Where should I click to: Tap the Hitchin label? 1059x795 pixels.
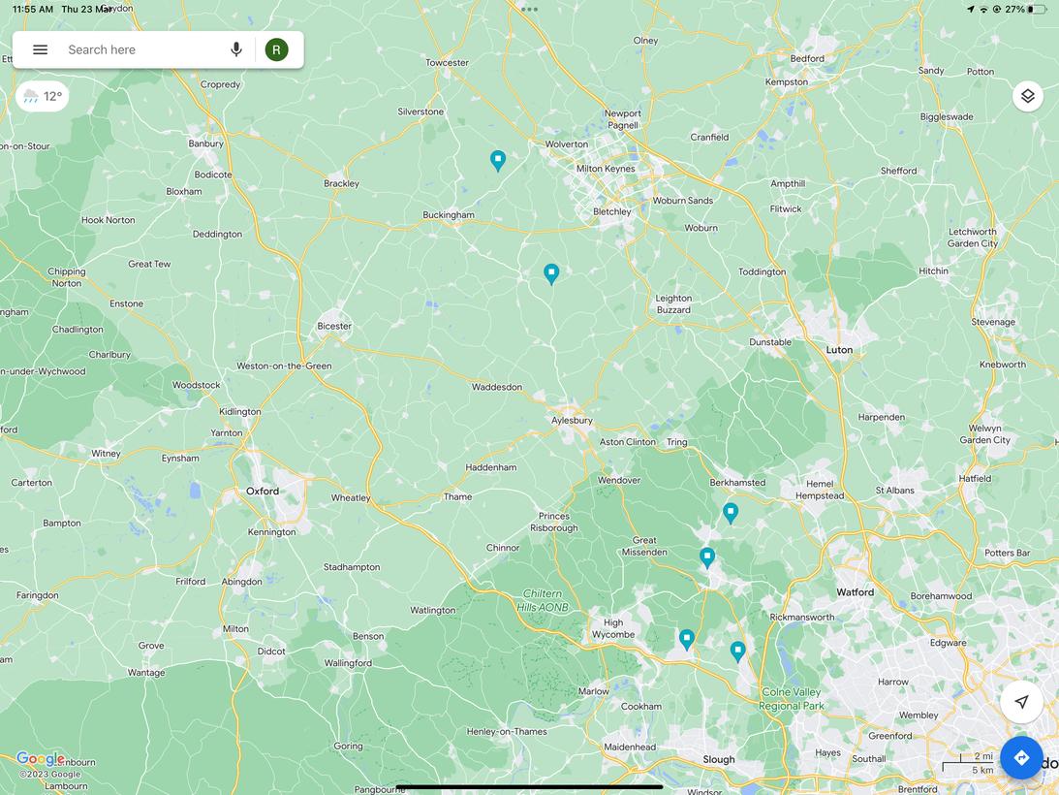pyautogui.click(x=933, y=270)
